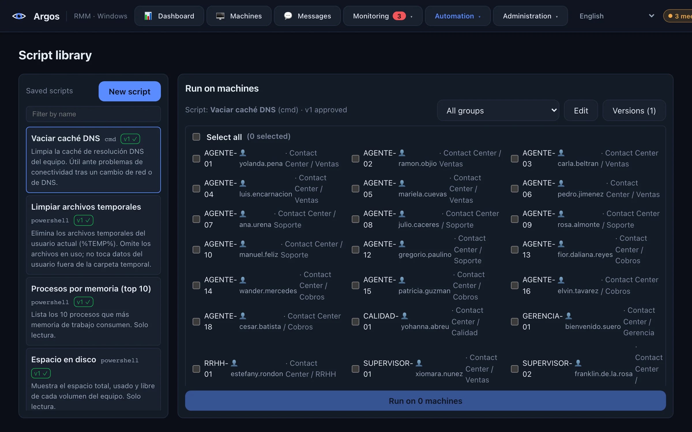Screen dimensions: 692x432
Task: Click v1 badge on Espacio en disco
Action: pyautogui.click(x=41, y=373)
